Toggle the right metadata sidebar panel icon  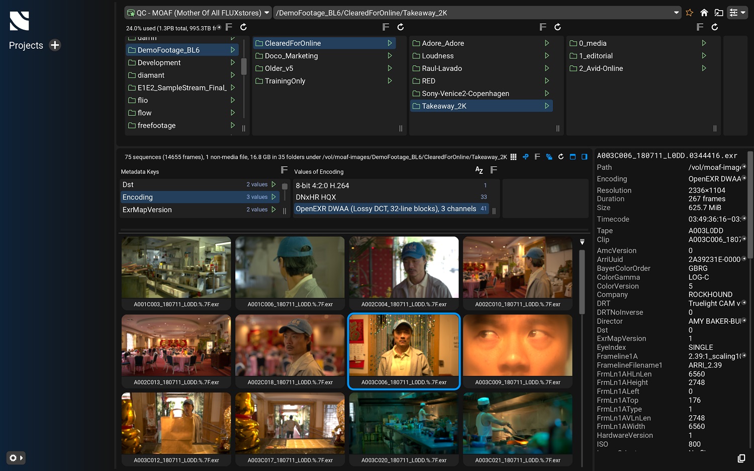coord(585,157)
